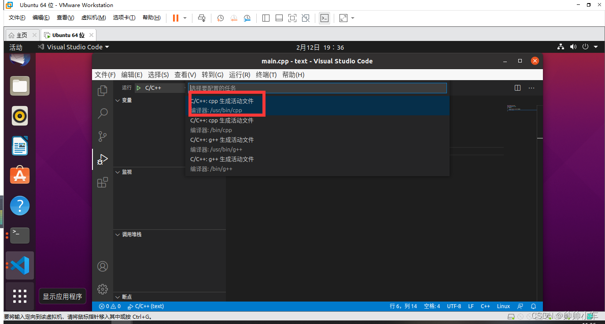Send Ctrl+Alt+Del to the virtual machine
This screenshot has width=605, height=324.
tap(202, 18)
